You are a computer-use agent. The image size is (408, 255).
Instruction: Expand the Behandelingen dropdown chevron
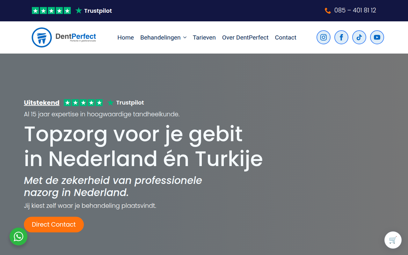185,38
